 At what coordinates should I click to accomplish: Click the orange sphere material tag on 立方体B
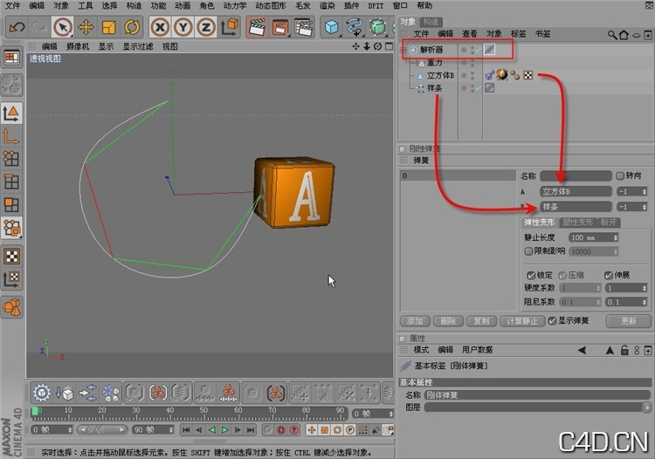[502, 75]
